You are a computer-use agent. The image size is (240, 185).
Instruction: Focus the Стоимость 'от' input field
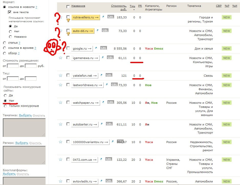tap(13, 66)
